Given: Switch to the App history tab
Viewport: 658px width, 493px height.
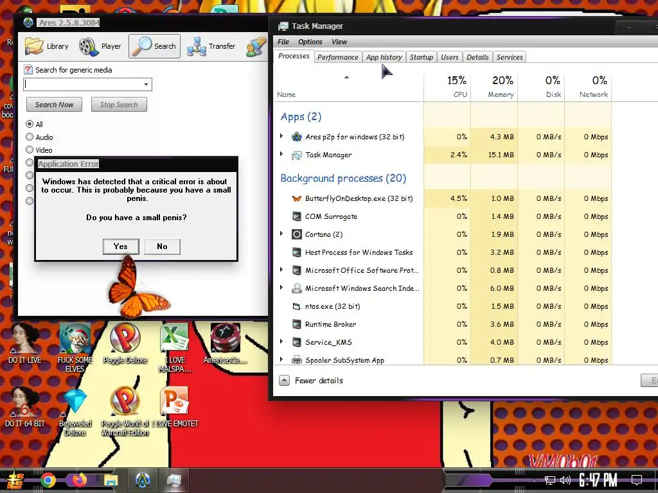Looking at the screenshot, I should (x=384, y=57).
